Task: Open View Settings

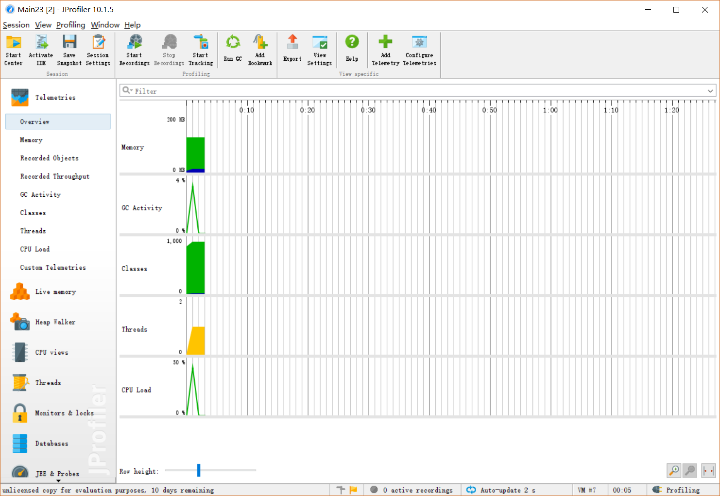Action: (x=320, y=50)
